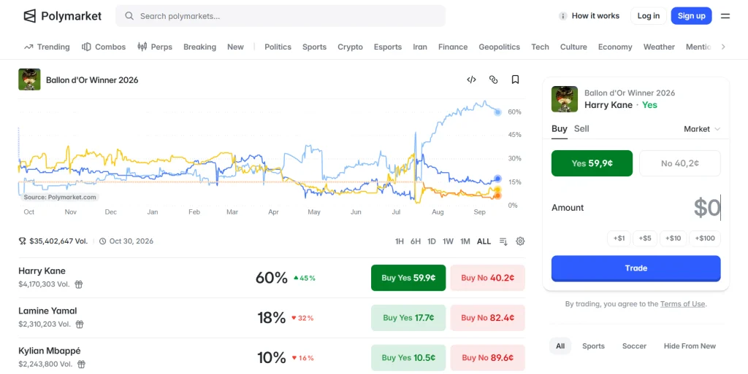Add +$5 to amount
748x374 pixels.
point(645,238)
